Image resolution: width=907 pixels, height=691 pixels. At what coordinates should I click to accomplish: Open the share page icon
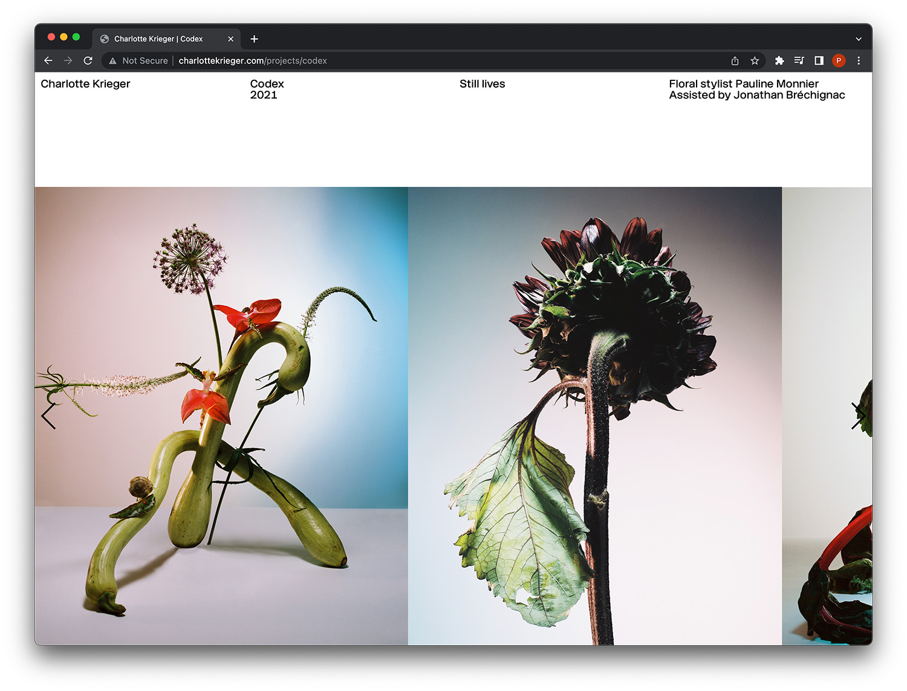[x=735, y=60]
